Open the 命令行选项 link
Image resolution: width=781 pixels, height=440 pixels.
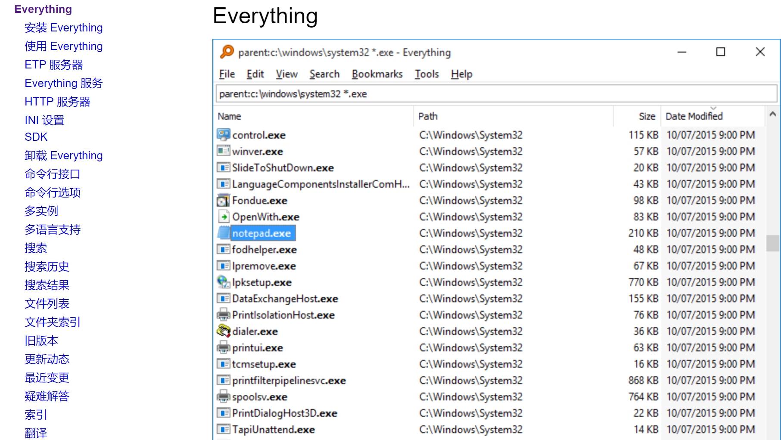53,192
